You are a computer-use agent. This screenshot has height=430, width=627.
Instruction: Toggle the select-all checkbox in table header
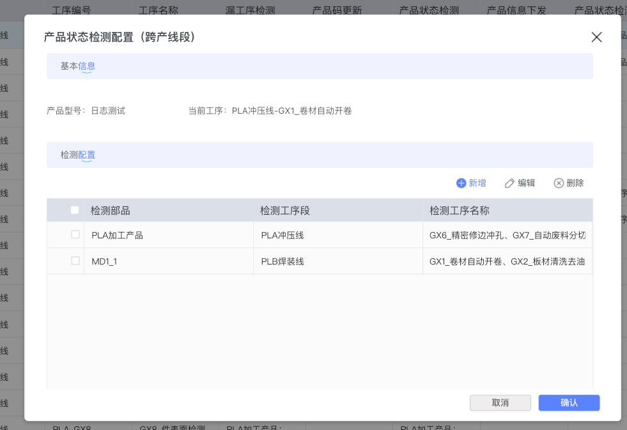75,210
